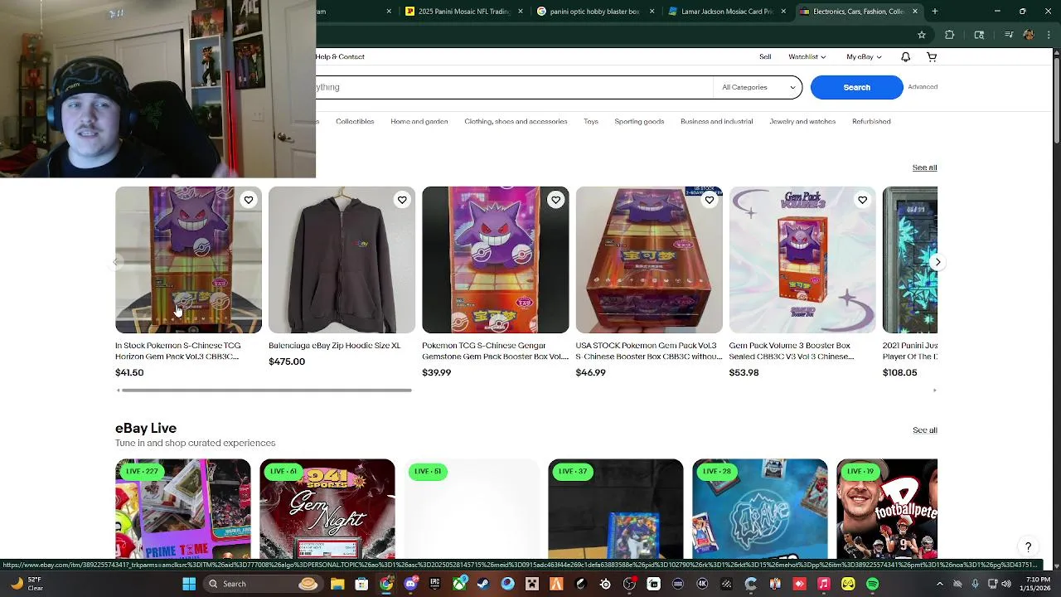This screenshot has width=1061, height=597.
Task: Show hidden system tray icons
Action: (939, 584)
